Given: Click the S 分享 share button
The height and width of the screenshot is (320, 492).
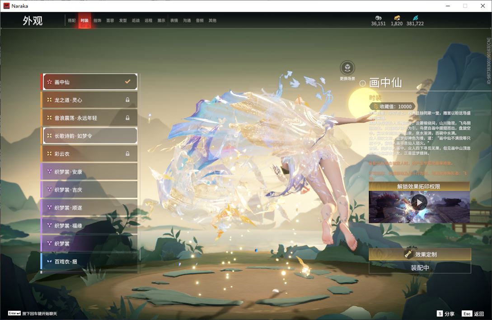Looking at the screenshot, I should point(446,314).
